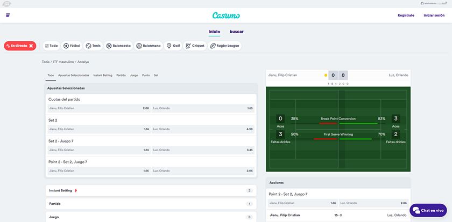Click player name Jianu, Filip Cristian in scoreboard
The image size is (452, 222).
282,75
